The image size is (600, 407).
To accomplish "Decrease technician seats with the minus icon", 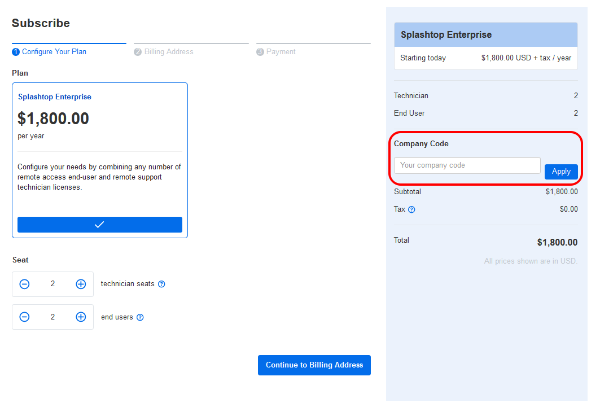I will (24, 284).
